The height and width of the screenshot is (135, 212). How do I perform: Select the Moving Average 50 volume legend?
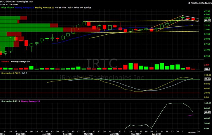(20, 62)
